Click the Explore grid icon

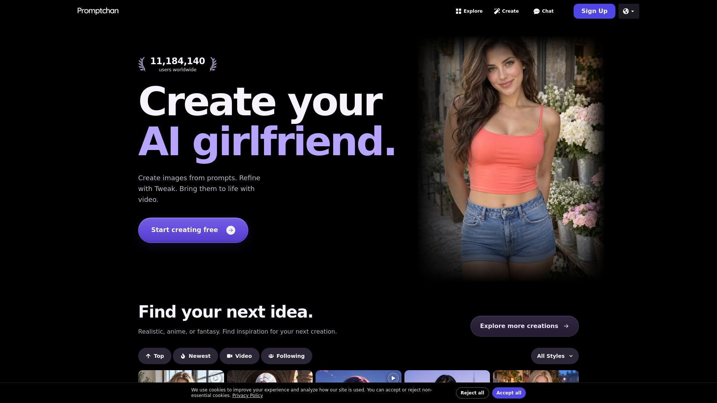tap(459, 11)
